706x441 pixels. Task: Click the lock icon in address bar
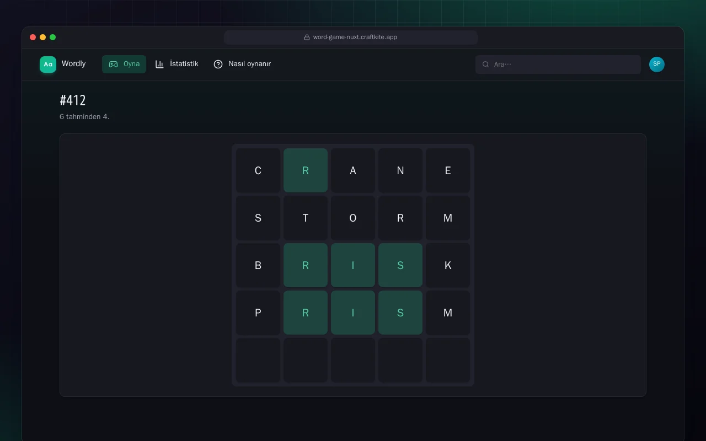coord(307,37)
